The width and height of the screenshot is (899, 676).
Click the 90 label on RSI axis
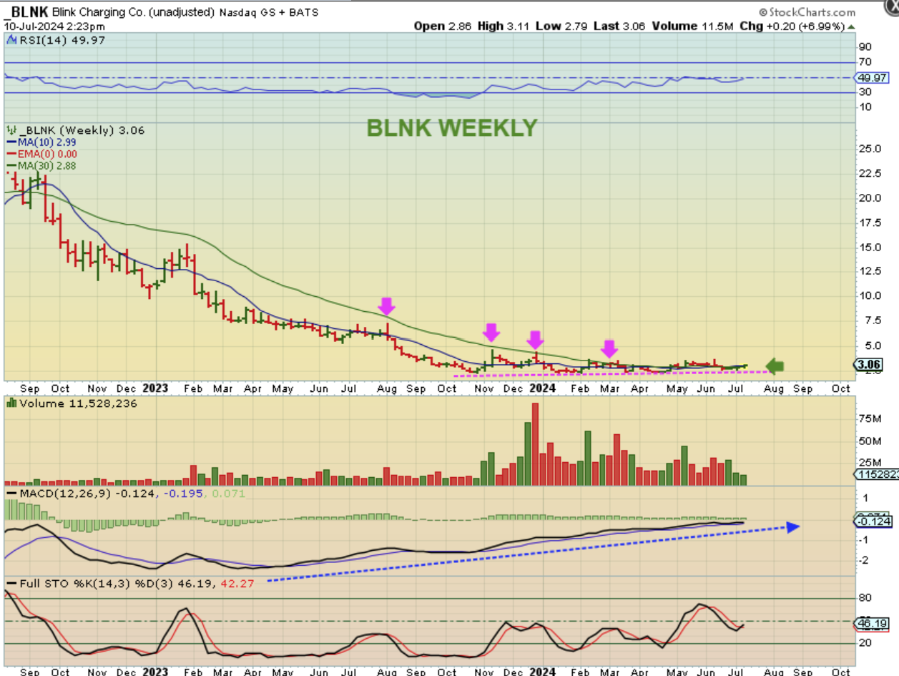[866, 47]
